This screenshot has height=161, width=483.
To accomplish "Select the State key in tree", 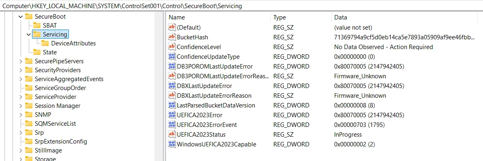I will click(50, 52).
